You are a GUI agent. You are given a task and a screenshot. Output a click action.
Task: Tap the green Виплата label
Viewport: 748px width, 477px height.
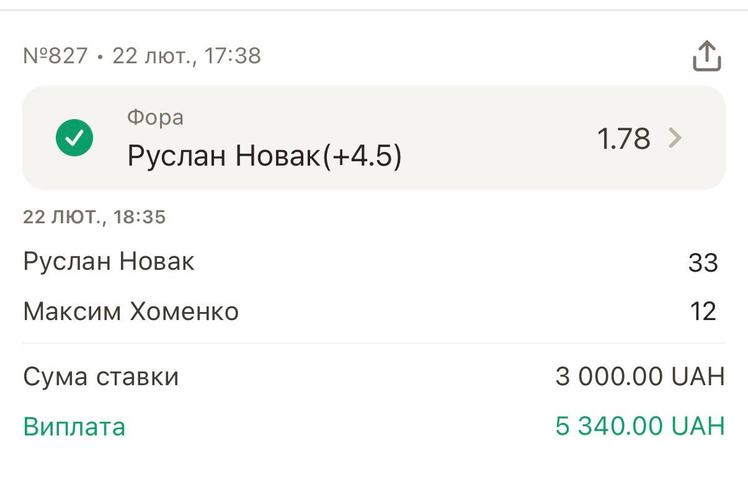[x=74, y=427]
